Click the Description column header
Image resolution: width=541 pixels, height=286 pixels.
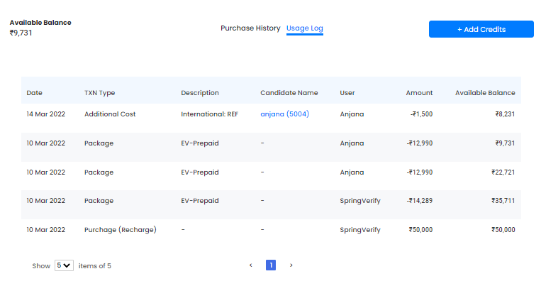[x=200, y=92]
